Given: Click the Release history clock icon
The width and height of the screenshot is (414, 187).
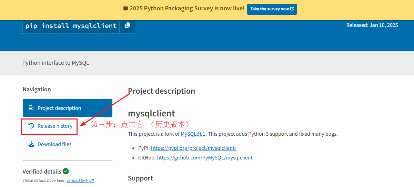Looking at the screenshot, I should [x=31, y=126].
